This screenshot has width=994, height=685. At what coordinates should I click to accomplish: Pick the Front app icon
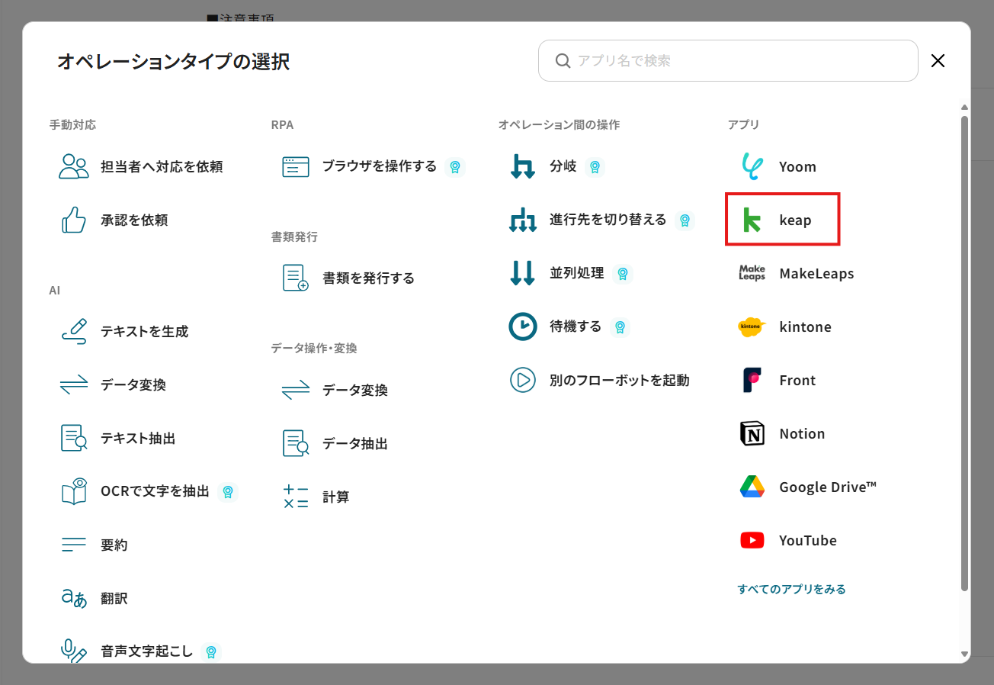click(x=752, y=380)
